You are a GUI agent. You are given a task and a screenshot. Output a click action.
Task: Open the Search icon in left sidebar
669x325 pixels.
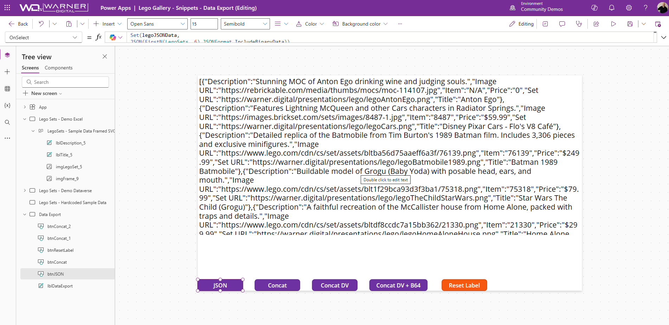[x=7, y=122]
